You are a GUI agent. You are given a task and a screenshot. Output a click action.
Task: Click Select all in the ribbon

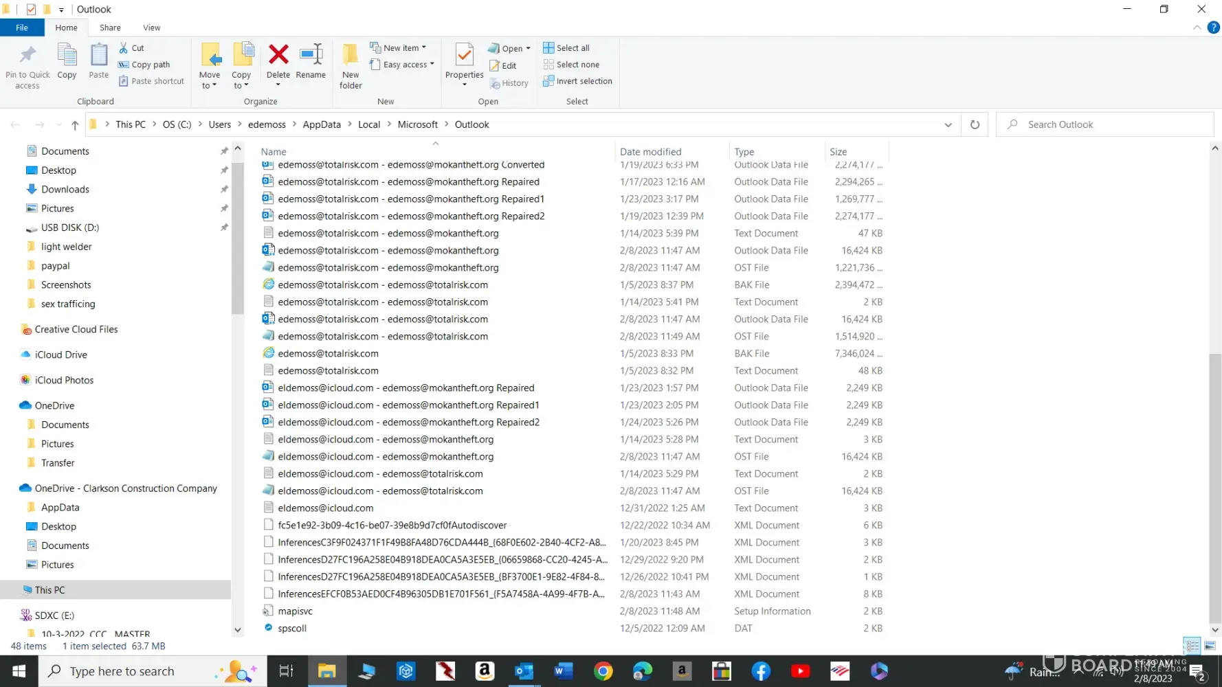tap(566, 48)
